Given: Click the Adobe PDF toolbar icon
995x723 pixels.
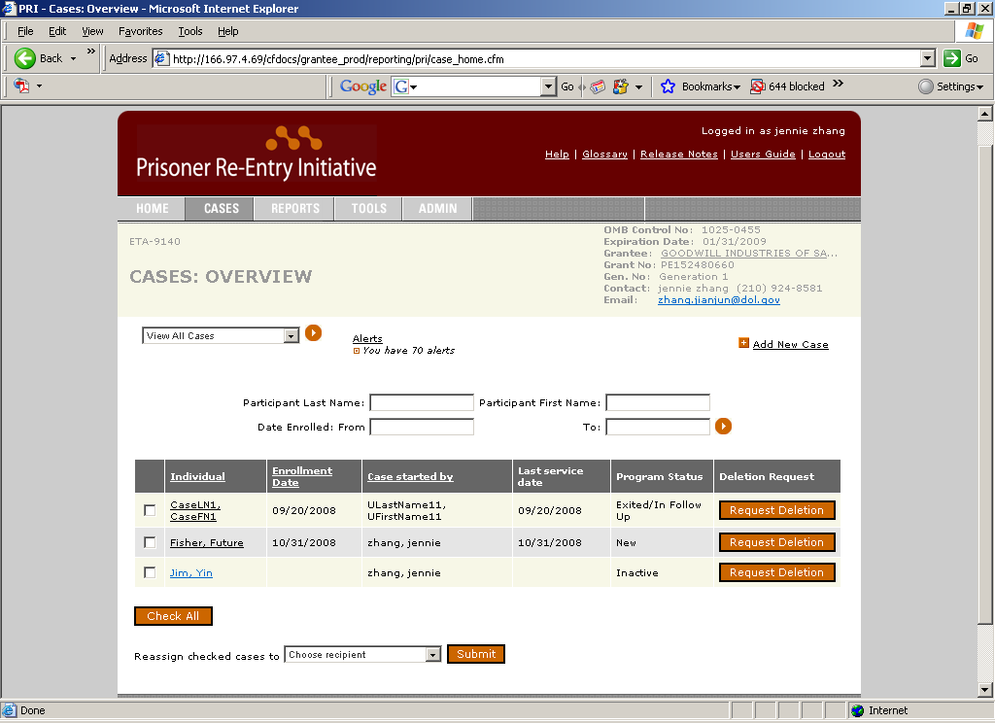Looking at the screenshot, I should click(x=21, y=86).
